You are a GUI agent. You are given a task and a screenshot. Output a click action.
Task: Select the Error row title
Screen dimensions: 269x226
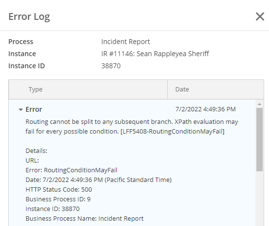click(34, 109)
